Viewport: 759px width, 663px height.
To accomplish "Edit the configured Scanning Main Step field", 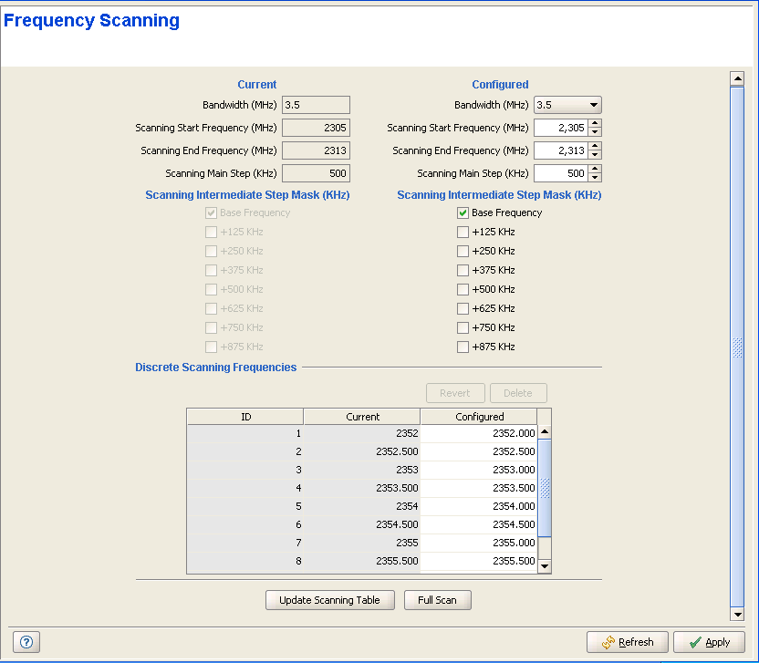I will click(560, 173).
